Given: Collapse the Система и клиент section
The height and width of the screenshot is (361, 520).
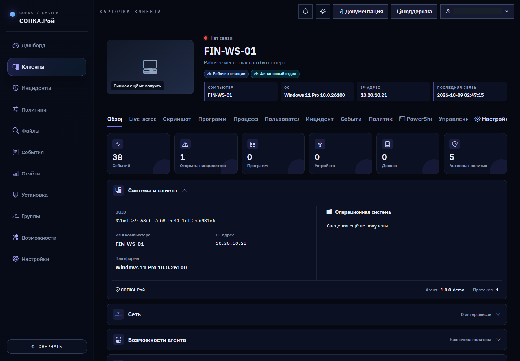Looking at the screenshot, I should (x=185, y=191).
